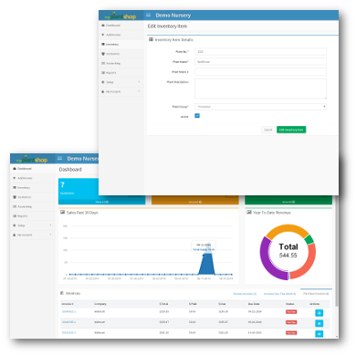Viewport: 356px width, 356px height.
Task: Click View All on the orange dashboard card
Action: (195, 202)
